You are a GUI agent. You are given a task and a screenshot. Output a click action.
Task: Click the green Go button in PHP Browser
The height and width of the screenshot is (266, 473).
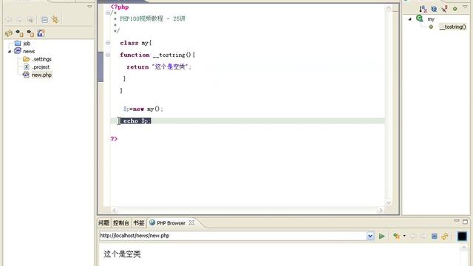click(381, 236)
